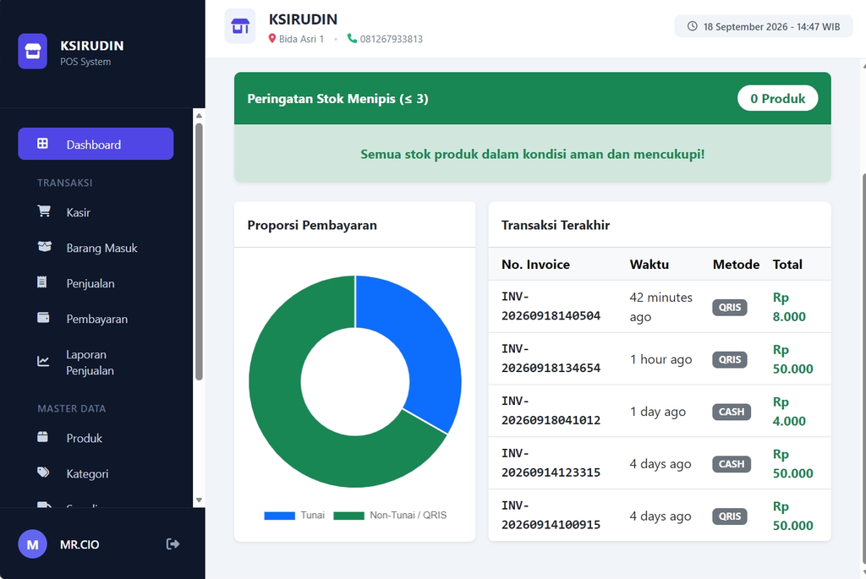The image size is (866, 579).
Task: Click the phone number 081267933813
Action: [391, 39]
